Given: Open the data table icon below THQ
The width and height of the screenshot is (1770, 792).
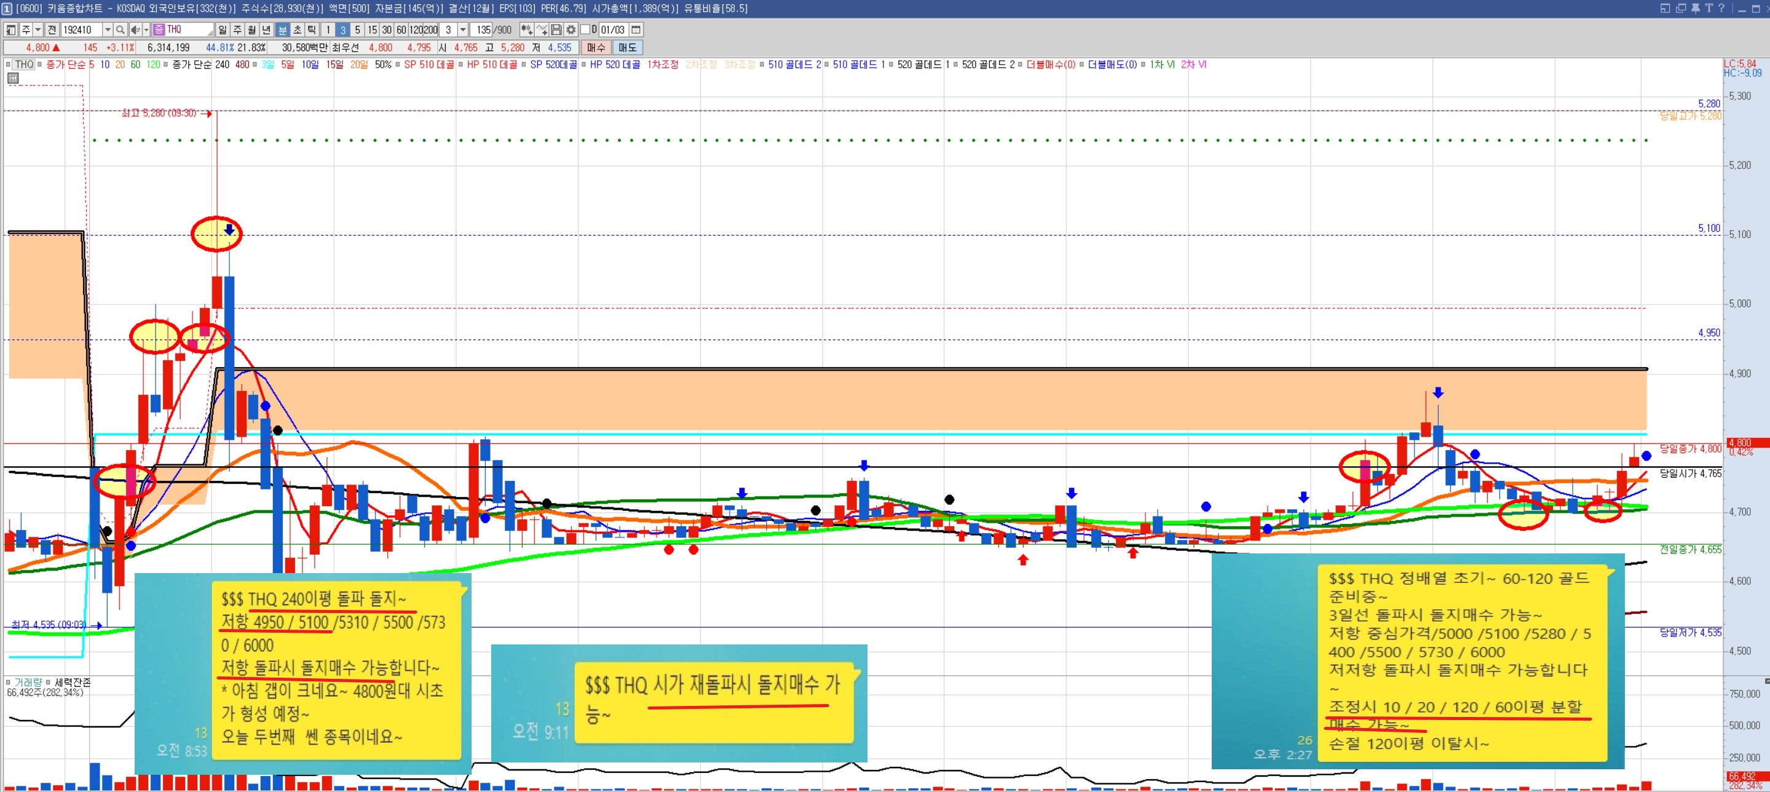Looking at the screenshot, I should (12, 78).
